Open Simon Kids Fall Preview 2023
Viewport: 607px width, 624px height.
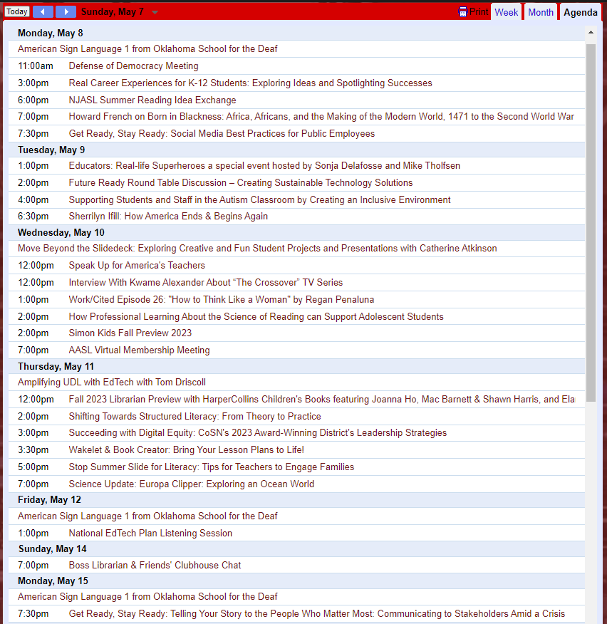point(130,333)
